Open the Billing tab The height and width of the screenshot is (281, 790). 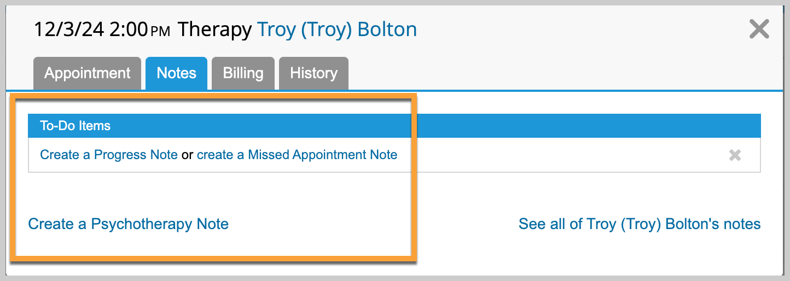(243, 73)
